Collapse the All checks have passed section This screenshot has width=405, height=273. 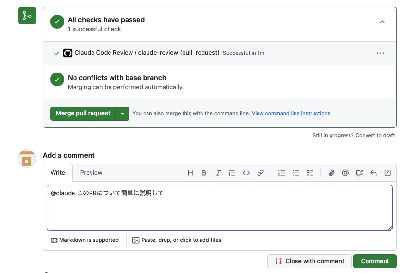point(382,22)
